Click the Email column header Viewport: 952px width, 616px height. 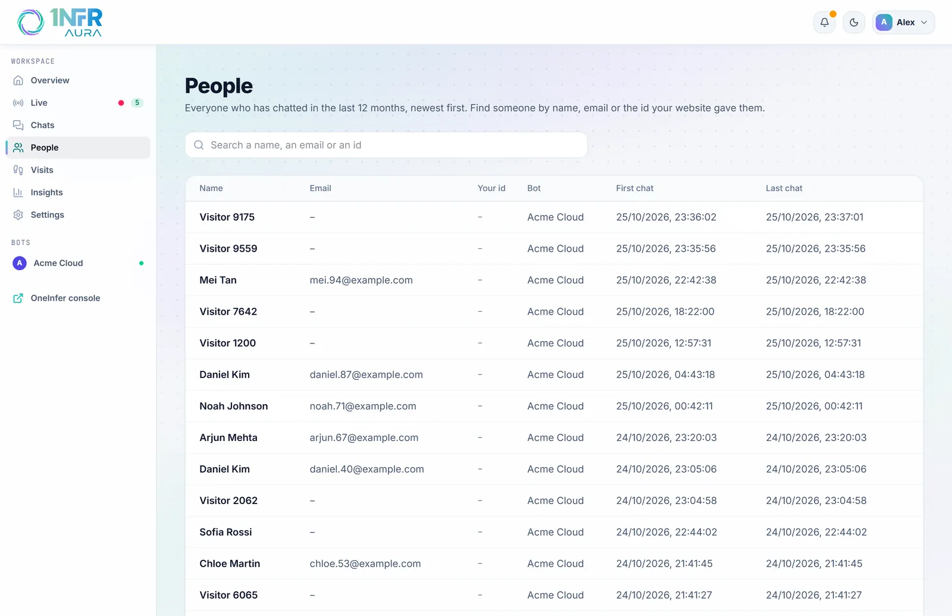tap(320, 188)
